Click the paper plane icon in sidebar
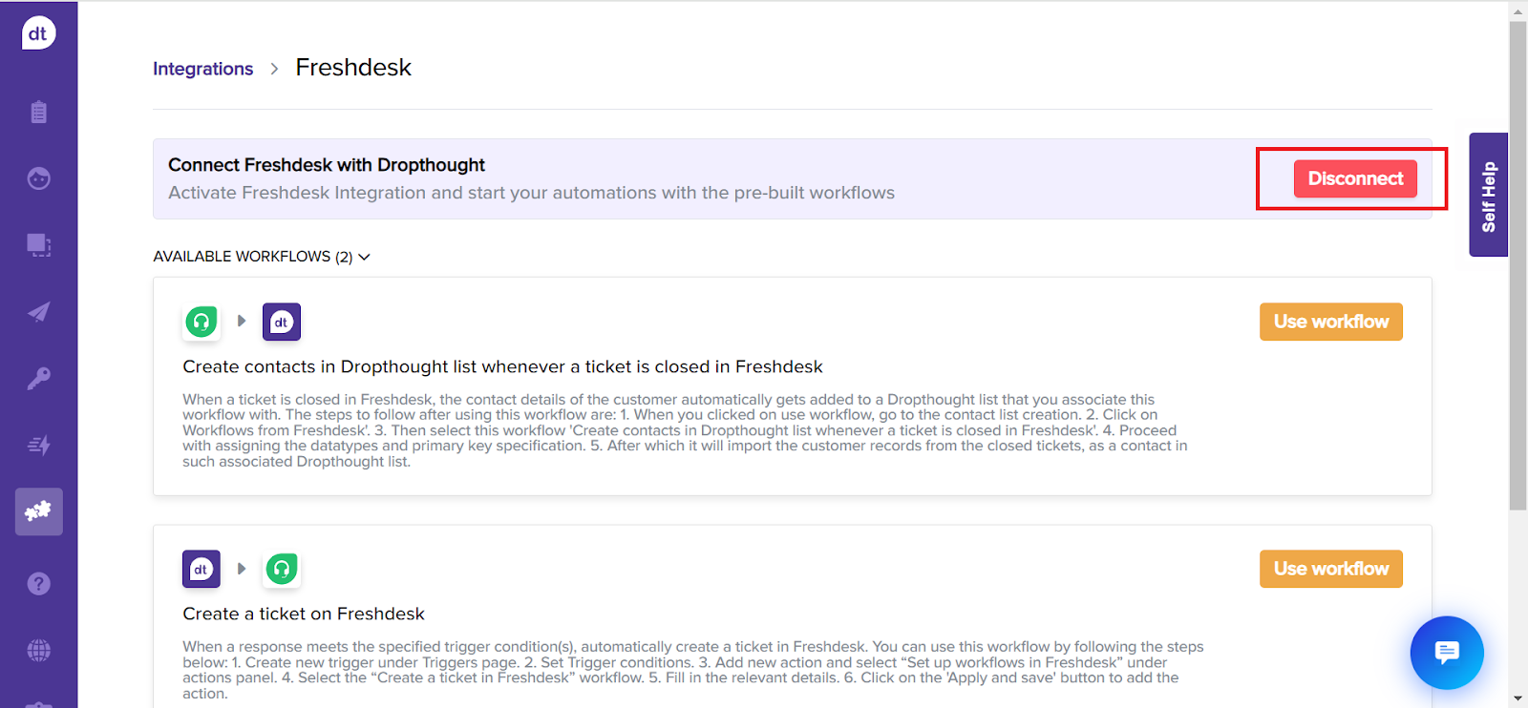1528x708 pixels. (38, 312)
